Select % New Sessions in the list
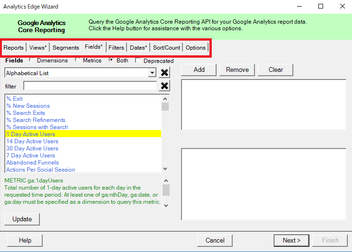This screenshot has height=252, width=352. pos(83,106)
